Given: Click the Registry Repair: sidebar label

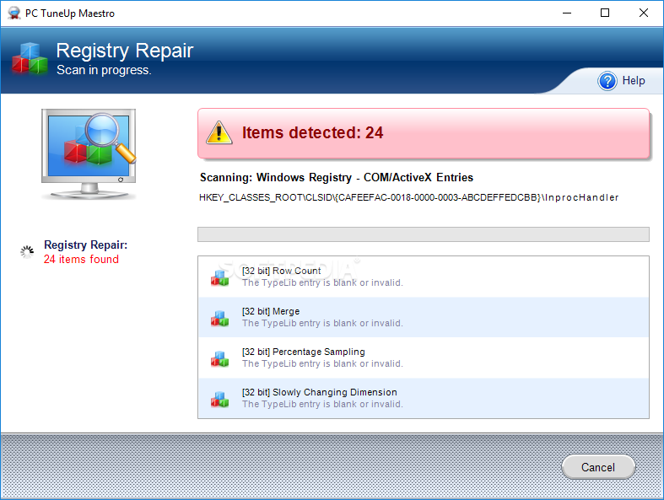Looking at the screenshot, I should click(85, 245).
